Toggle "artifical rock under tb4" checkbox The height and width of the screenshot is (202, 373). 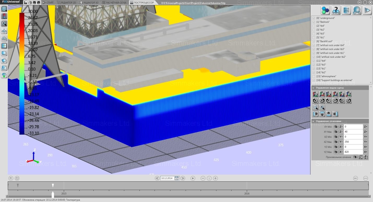(x=314, y=45)
